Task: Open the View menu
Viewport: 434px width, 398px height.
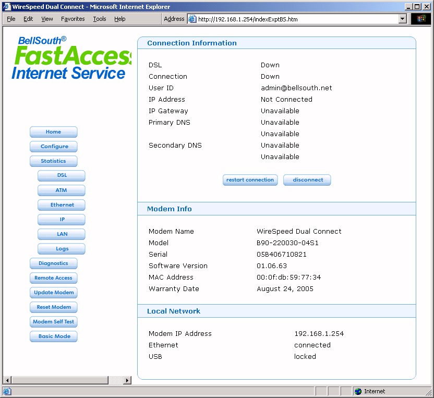Action: [x=47, y=19]
